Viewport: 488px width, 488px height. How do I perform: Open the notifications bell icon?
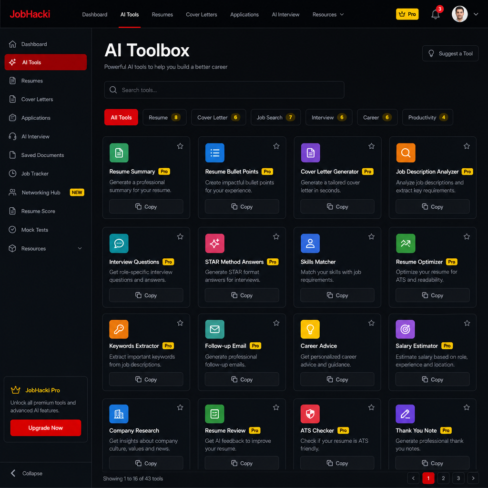(435, 14)
